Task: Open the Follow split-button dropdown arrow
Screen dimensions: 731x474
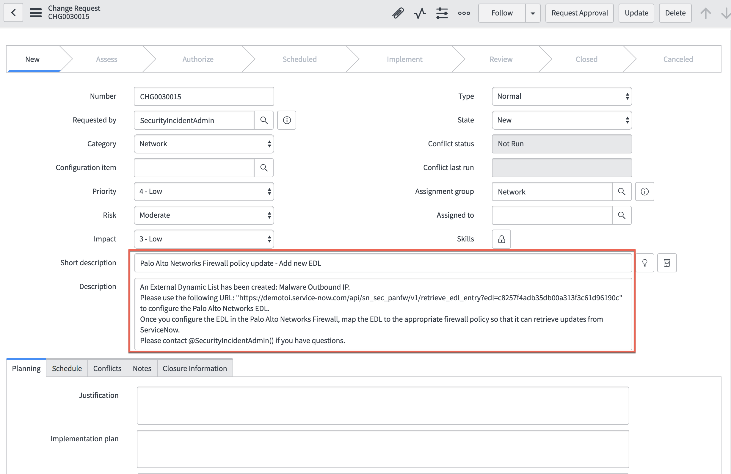Action: [x=533, y=13]
